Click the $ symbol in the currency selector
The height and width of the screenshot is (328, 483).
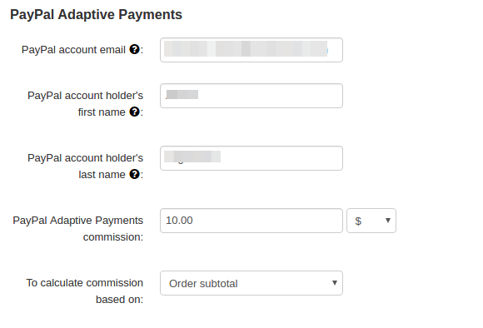(x=358, y=221)
